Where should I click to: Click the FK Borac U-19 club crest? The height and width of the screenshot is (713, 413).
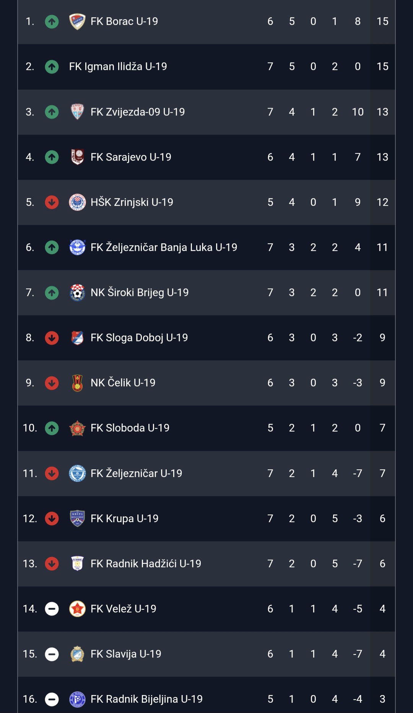pyautogui.click(x=77, y=21)
